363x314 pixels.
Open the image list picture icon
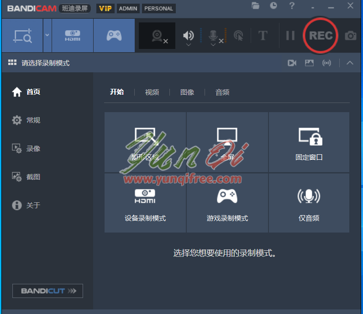[x=309, y=63]
